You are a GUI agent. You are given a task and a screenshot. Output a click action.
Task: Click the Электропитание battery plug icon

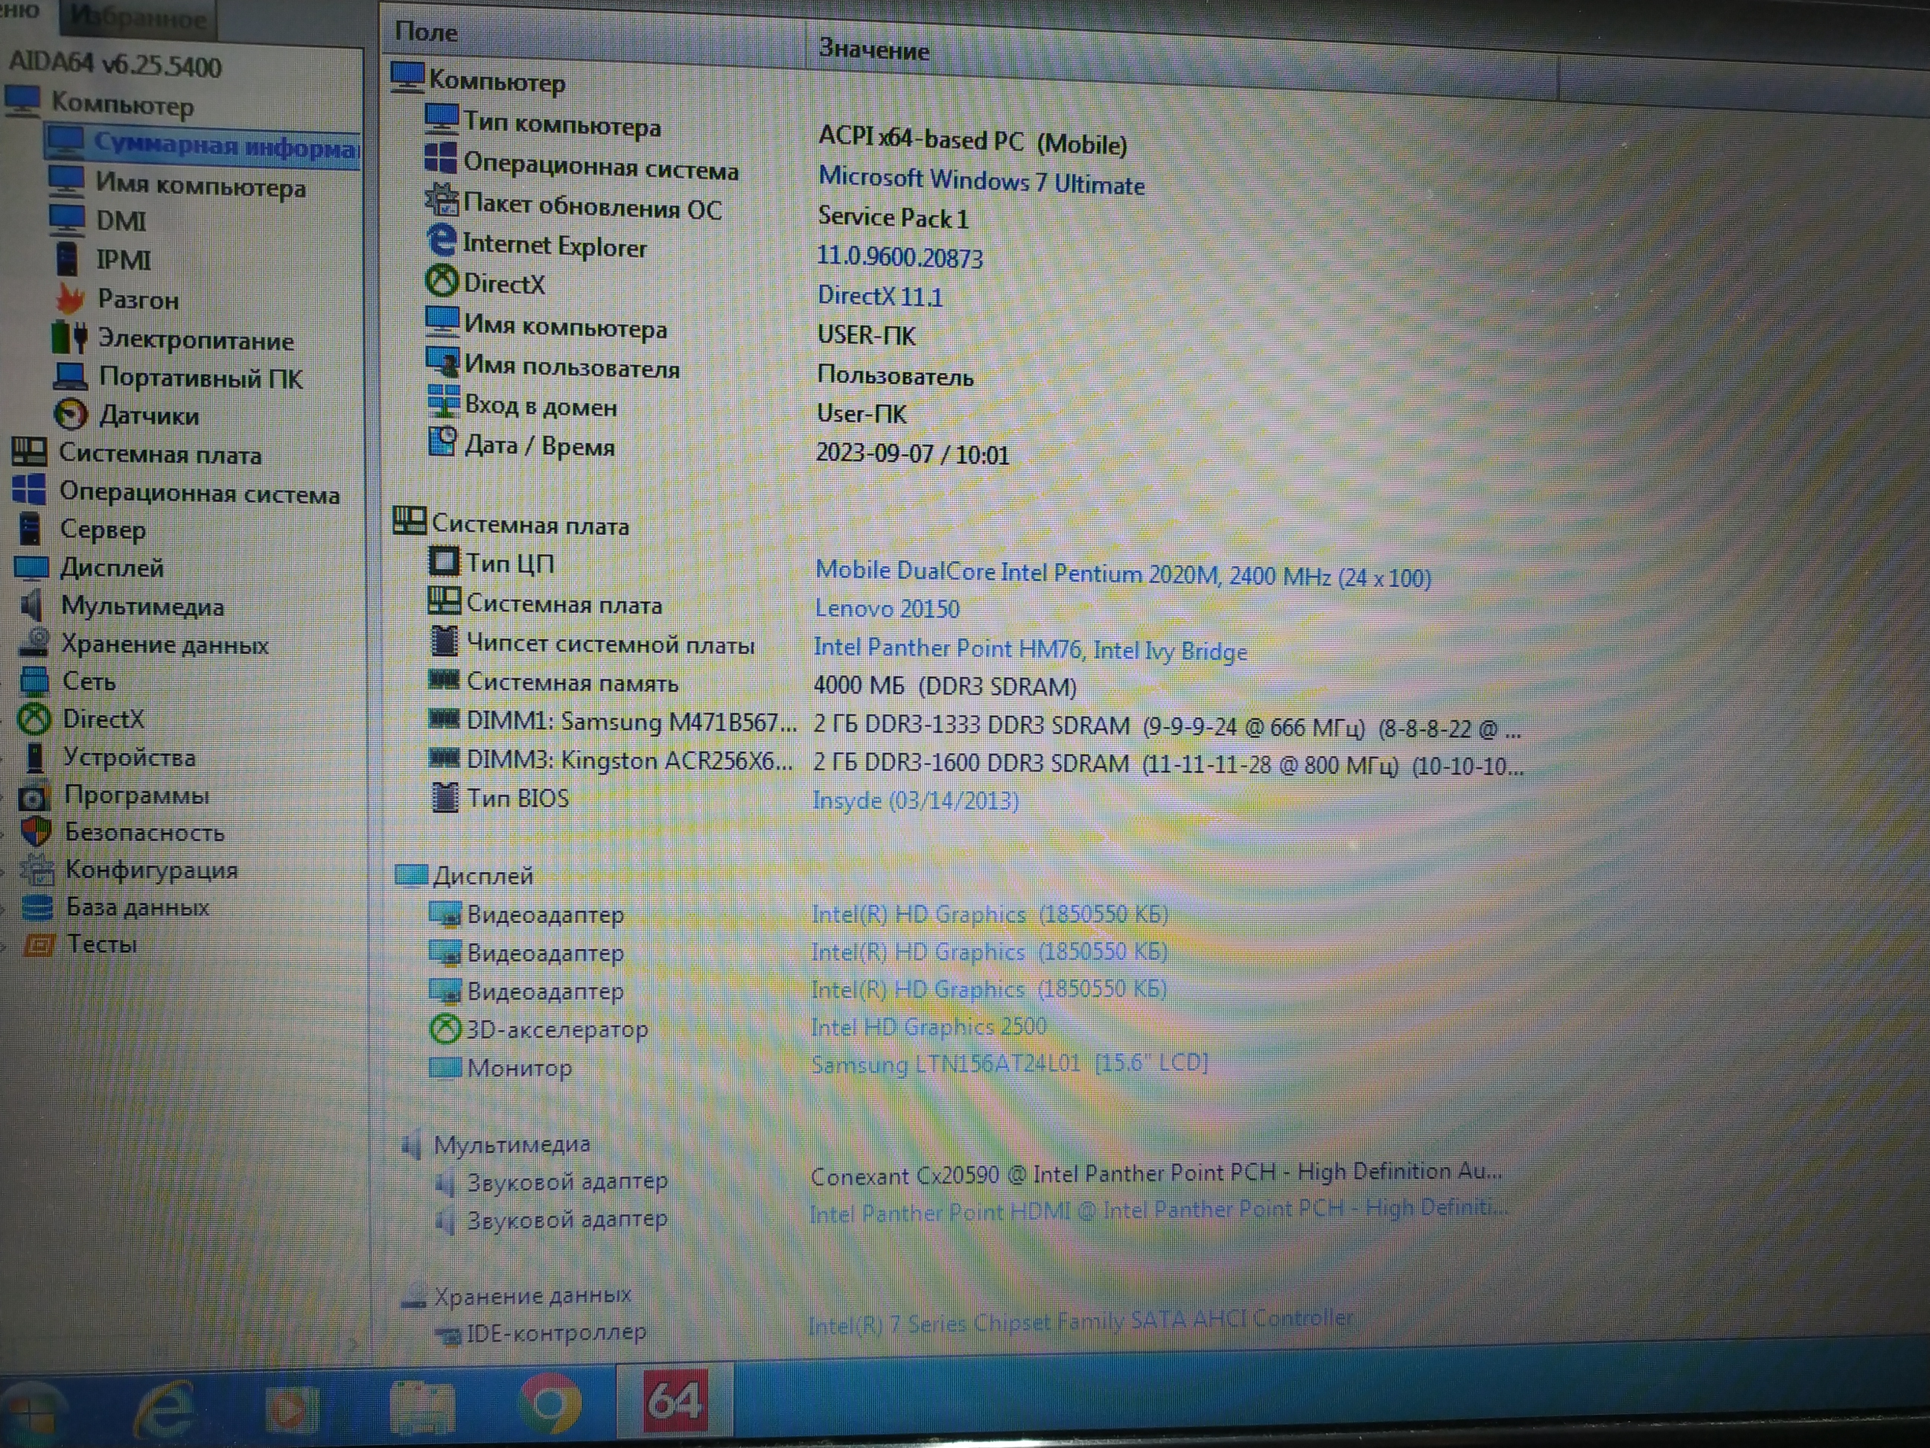pos(69,337)
